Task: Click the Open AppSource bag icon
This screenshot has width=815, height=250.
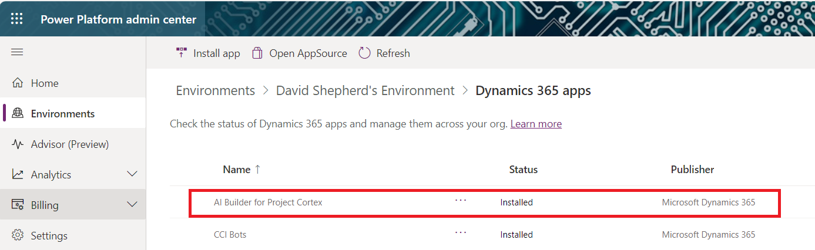Action: (x=257, y=53)
